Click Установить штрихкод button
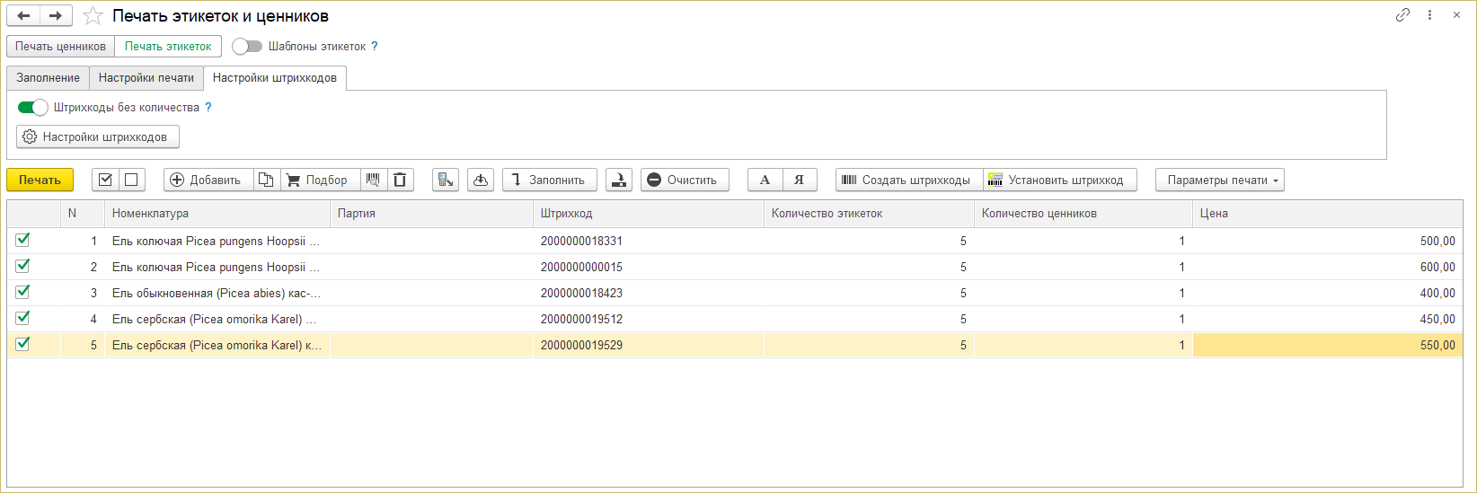The image size is (1477, 493). click(1059, 180)
